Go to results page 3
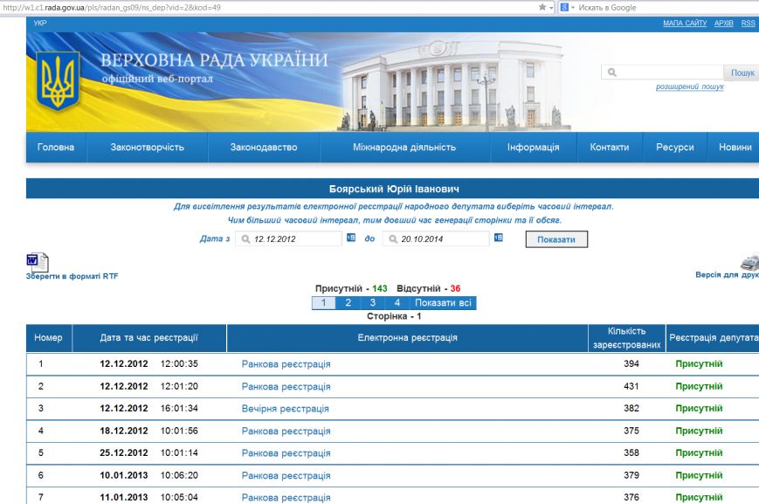The height and width of the screenshot is (504, 759). click(372, 303)
